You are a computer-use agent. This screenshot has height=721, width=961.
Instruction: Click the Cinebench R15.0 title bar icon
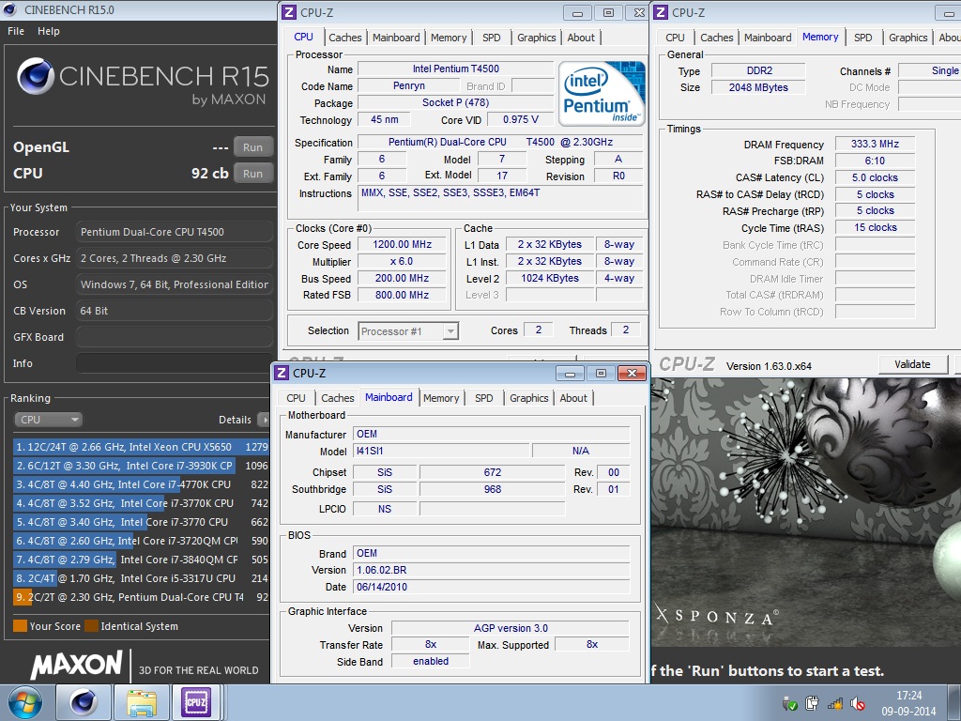[9, 9]
